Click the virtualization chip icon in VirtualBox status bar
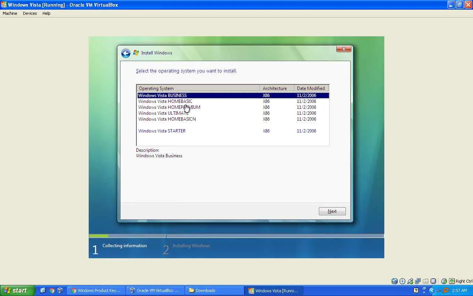 (x=433, y=281)
